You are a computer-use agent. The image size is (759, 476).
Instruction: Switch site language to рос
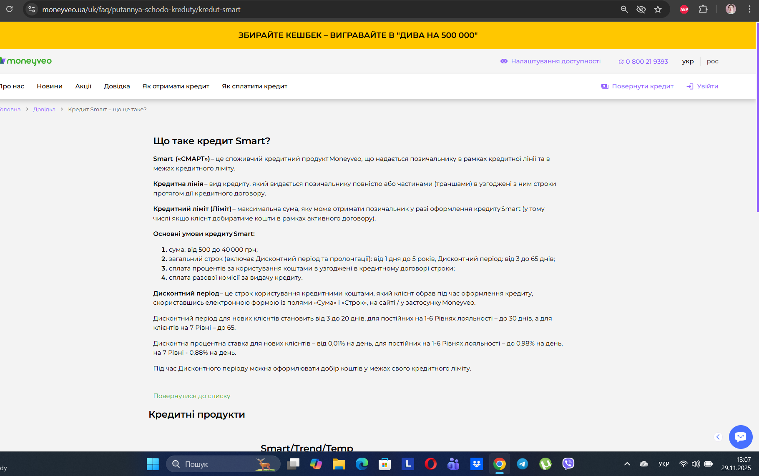(712, 61)
